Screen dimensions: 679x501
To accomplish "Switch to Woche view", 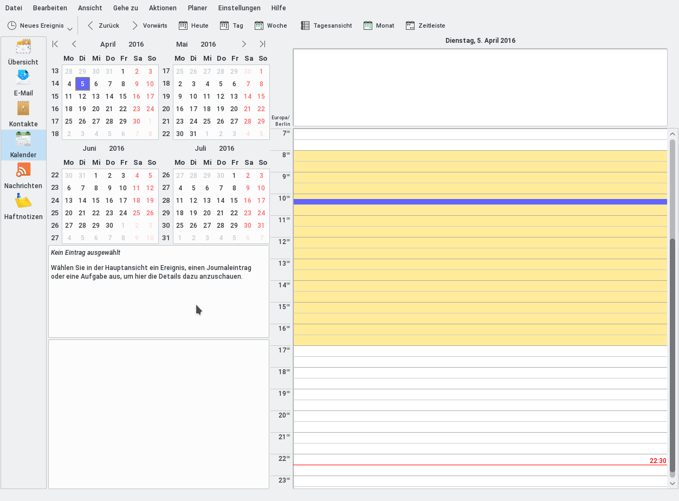I will [x=270, y=25].
